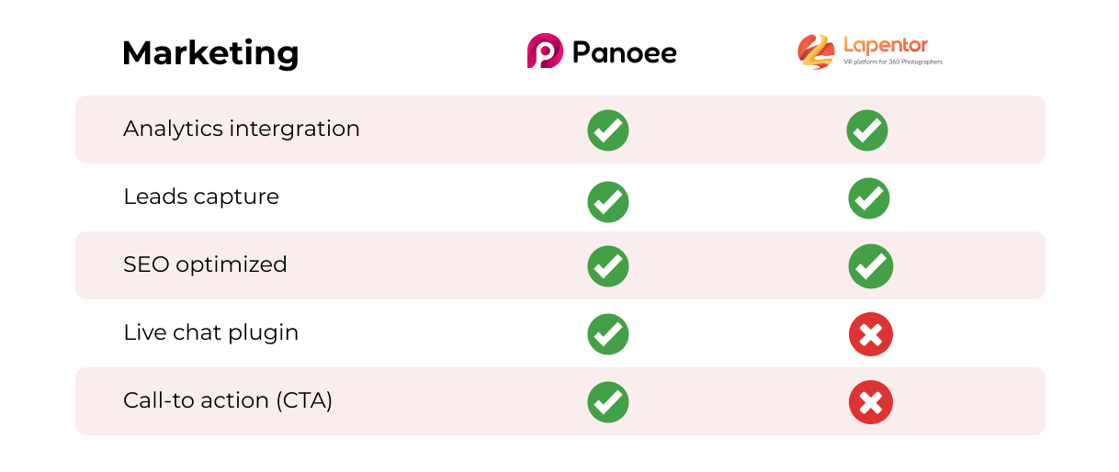Click Lapentor's checkmark for SEO optimized
The height and width of the screenshot is (472, 1119).
[871, 265]
